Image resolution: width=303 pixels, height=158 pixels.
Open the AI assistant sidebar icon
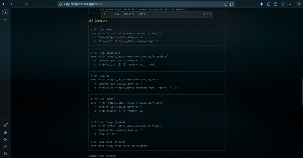(x=5, y=125)
